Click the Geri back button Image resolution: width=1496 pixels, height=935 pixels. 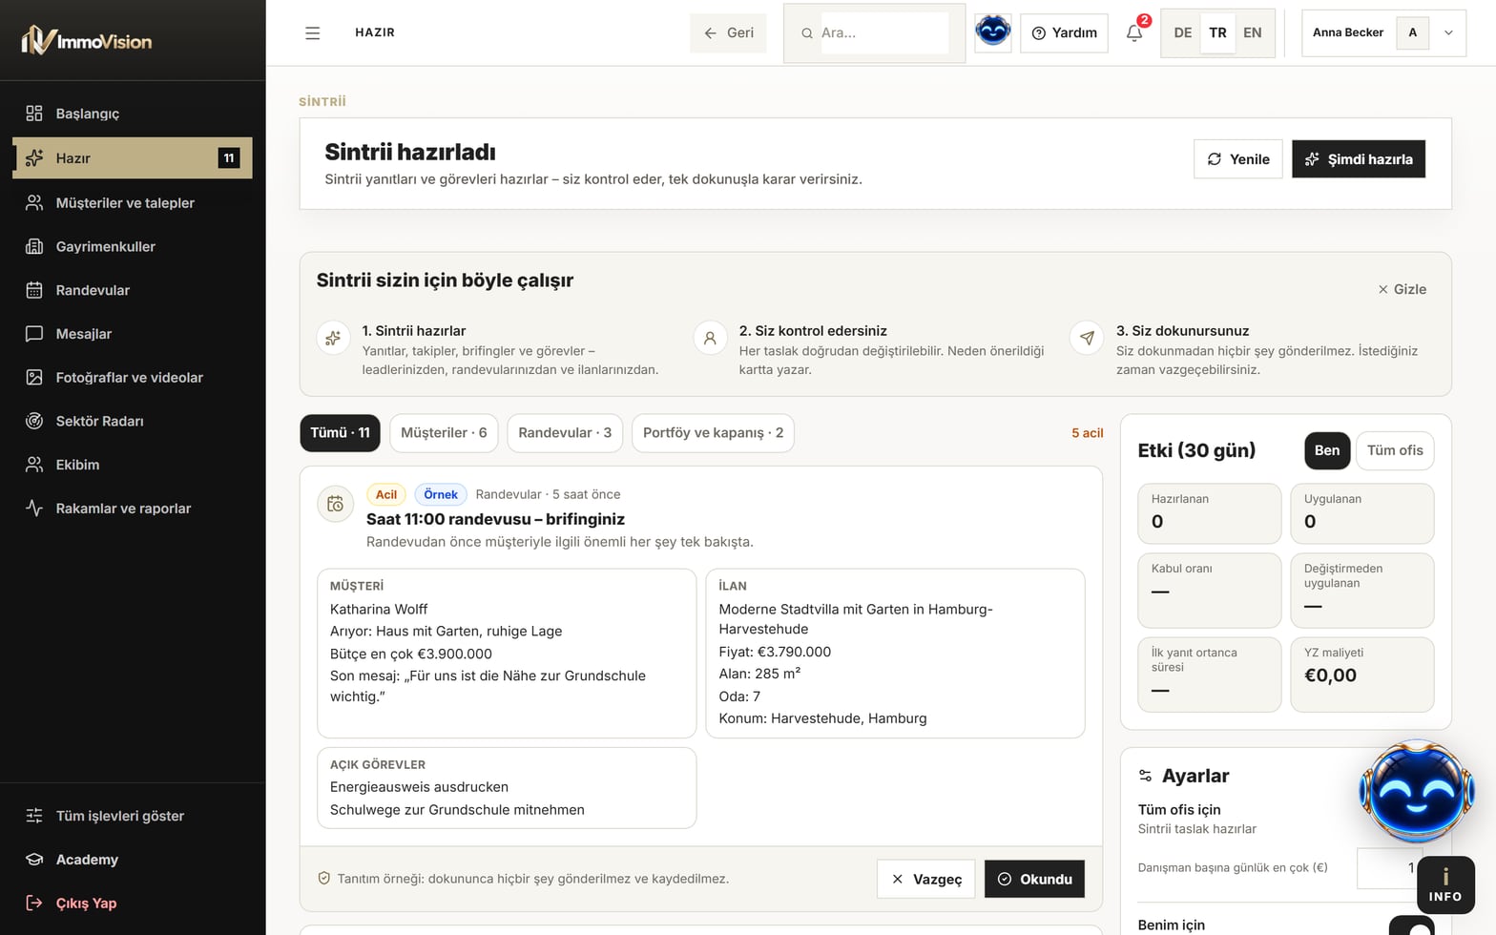(x=728, y=32)
